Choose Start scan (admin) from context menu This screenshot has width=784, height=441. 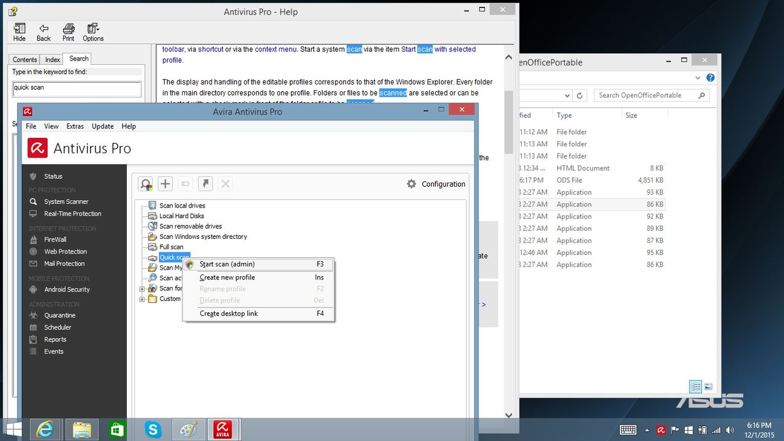(258, 265)
